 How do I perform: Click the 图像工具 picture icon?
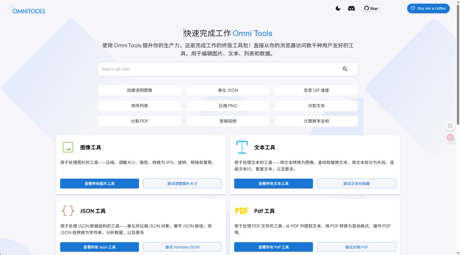pos(68,147)
